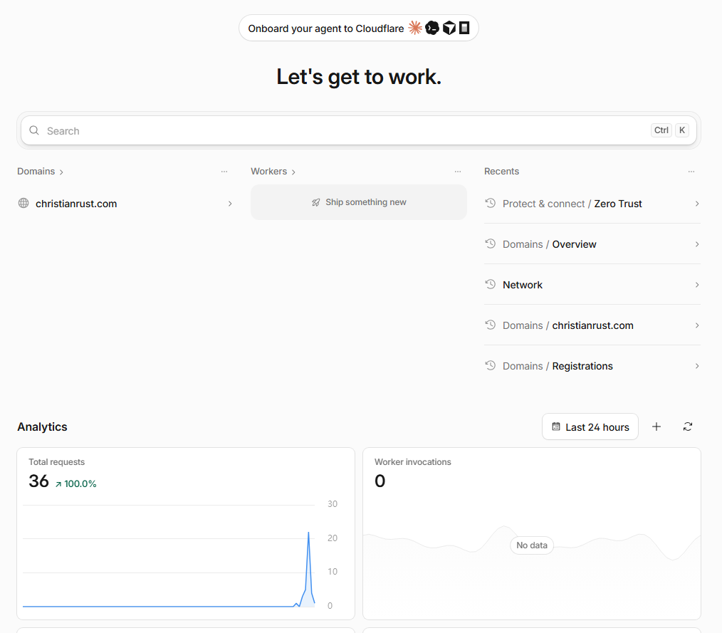Open recent Protect & connect / Zero Trust
The image size is (722, 633).
pyautogui.click(x=592, y=204)
